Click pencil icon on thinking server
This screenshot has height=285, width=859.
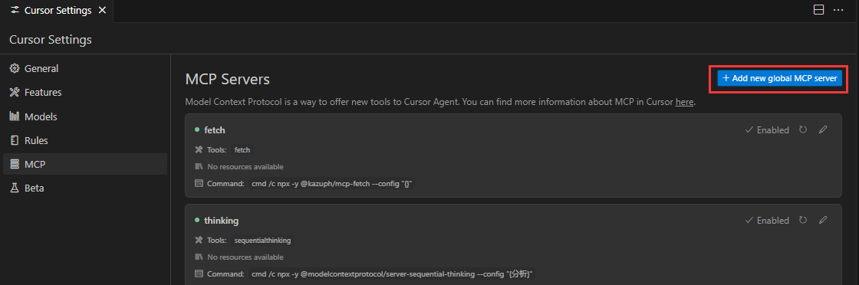(823, 220)
